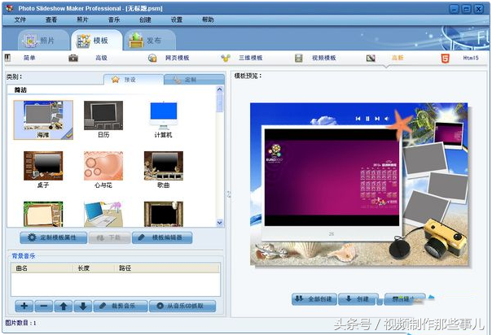Click the 曲名 column header

[42, 268]
